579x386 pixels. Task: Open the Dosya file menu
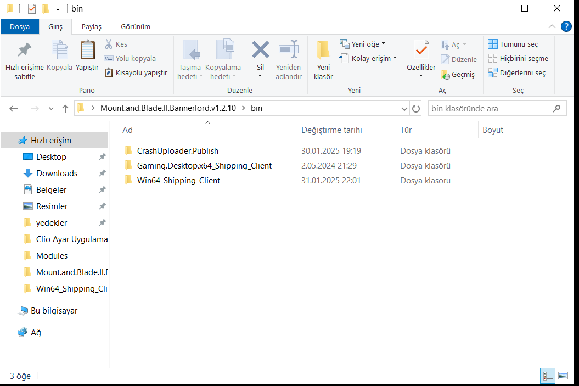tap(20, 26)
